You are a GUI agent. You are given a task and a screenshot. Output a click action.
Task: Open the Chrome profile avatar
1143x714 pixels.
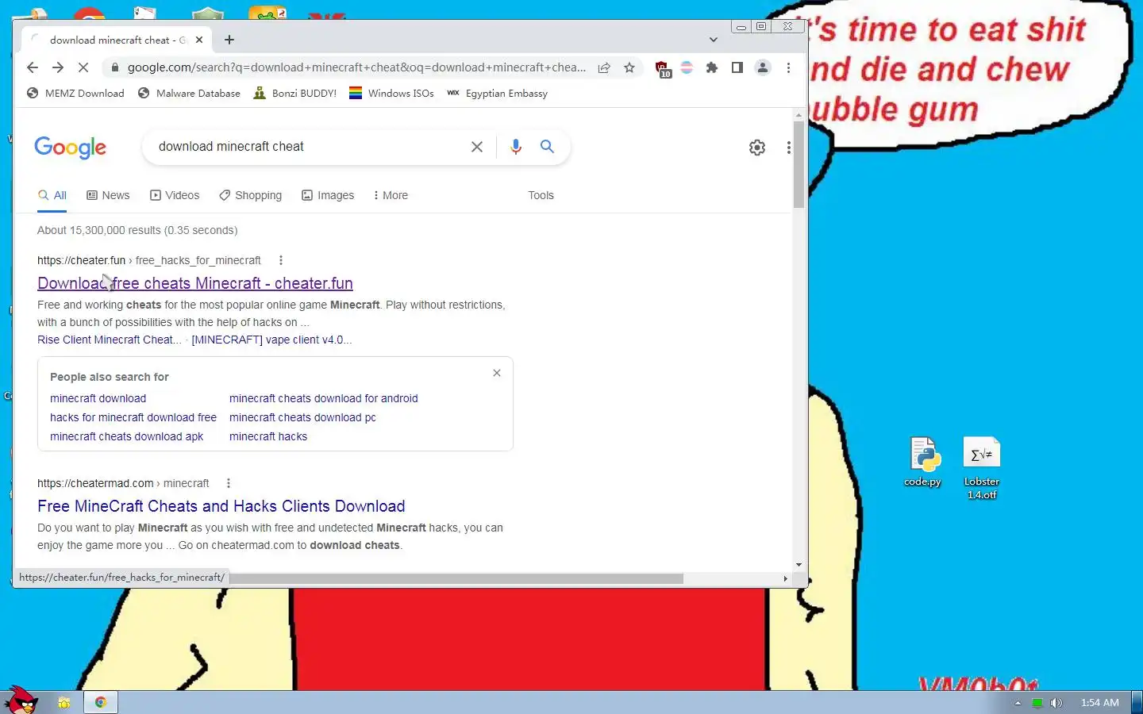tap(763, 67)
